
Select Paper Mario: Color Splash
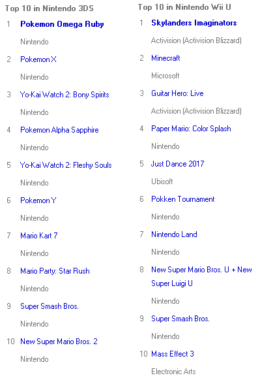[x=191, y=129]
